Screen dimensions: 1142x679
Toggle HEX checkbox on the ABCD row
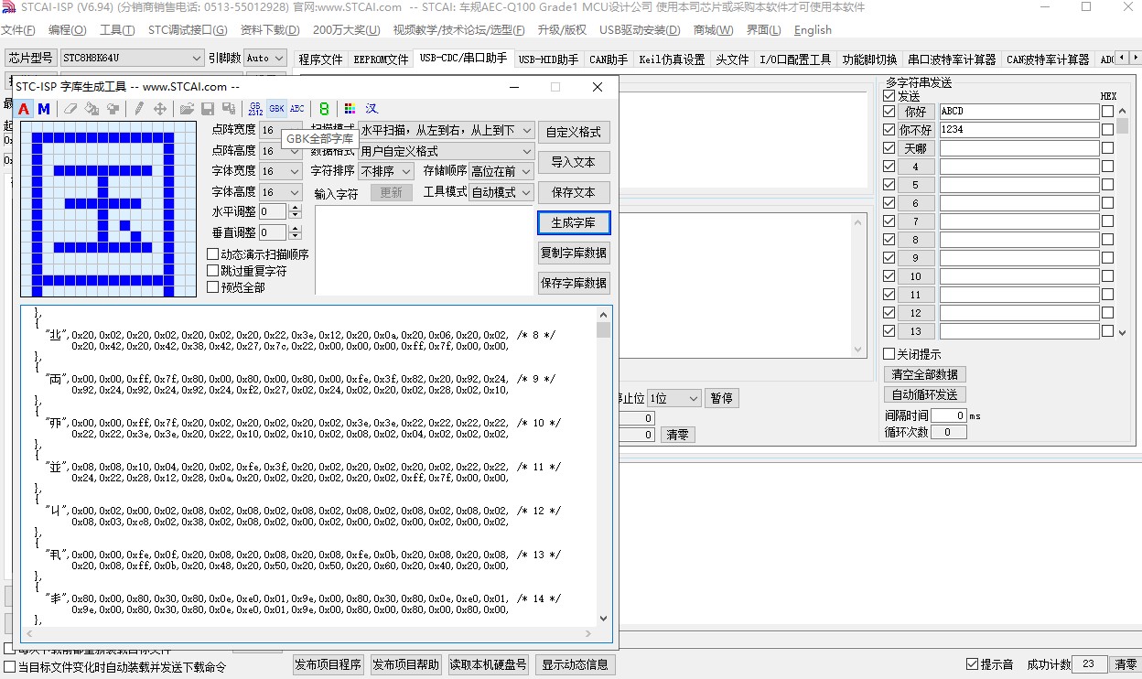1108,112
